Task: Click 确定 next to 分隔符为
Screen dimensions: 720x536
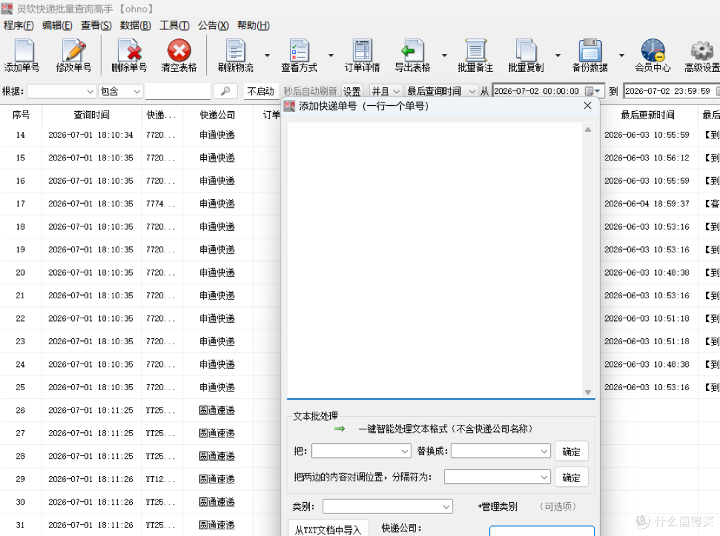Action: (571, 477)
